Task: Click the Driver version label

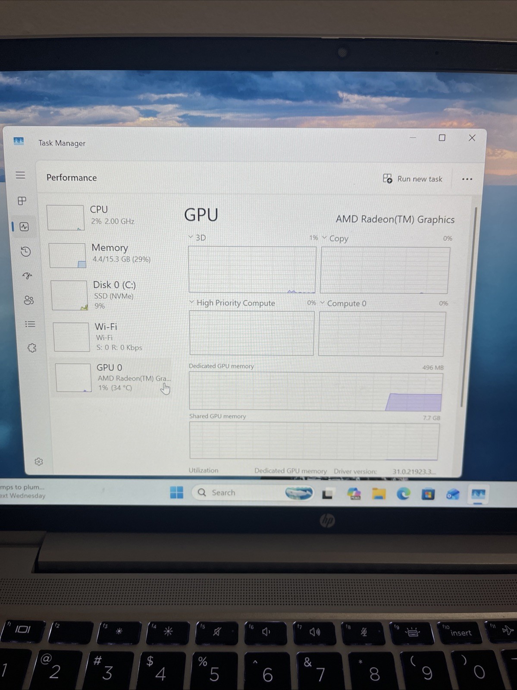Action: click(355, 471)
